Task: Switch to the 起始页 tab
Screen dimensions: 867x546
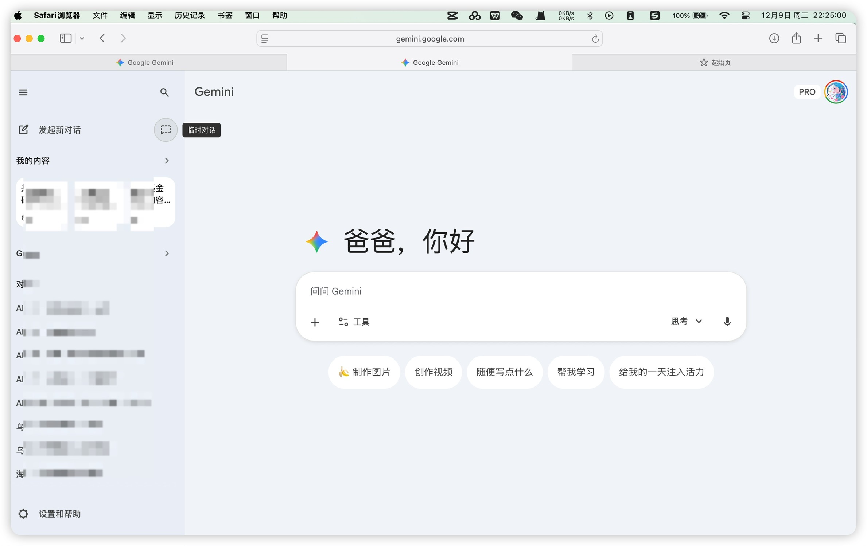Action: tap(715, 62)
